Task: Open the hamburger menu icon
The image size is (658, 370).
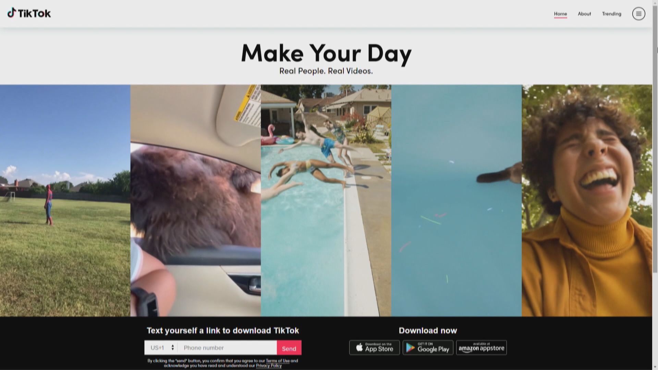Action: point(638,14)
